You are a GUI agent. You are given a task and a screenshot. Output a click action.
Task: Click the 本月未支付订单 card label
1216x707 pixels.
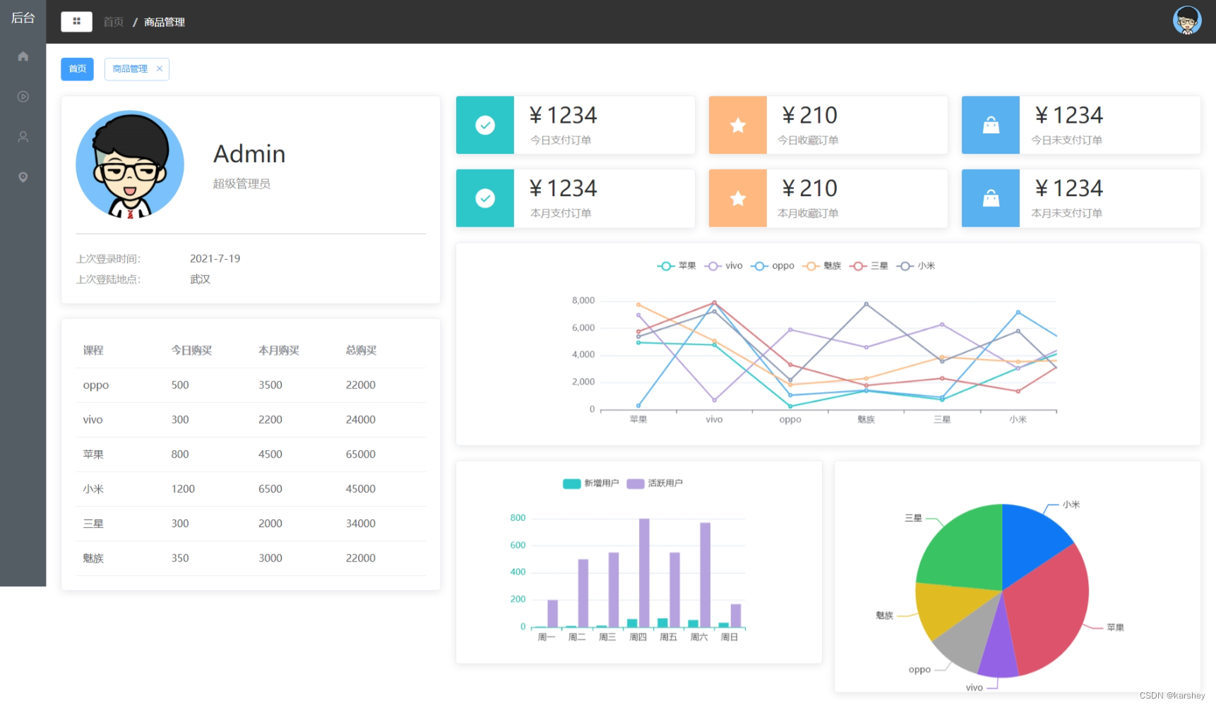click(x=1067, y=213)
